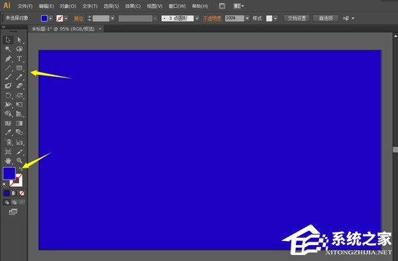The width and height of the screenshot is (398, 261).
Task: Click the 不透明度 opacity link
Action: [212, 19]
